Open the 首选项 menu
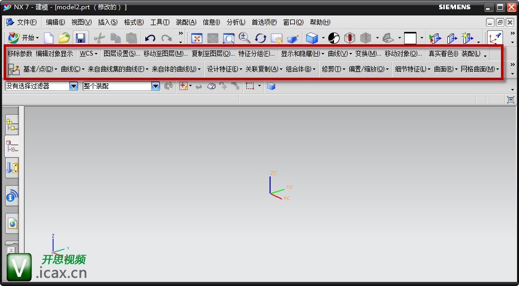Image resolution: width=519 pixels, height=286 pixels. pos(264,22)
